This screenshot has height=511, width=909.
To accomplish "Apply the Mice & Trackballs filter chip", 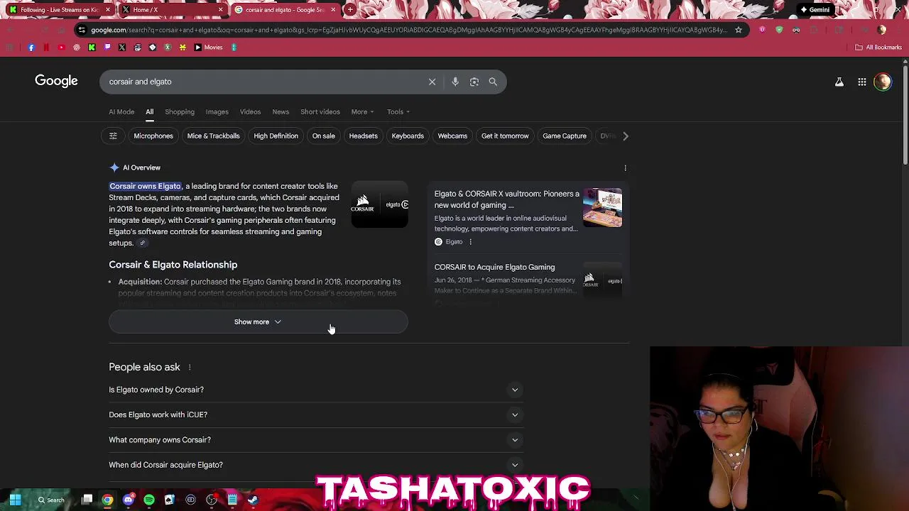I will (x=213, y=136).
